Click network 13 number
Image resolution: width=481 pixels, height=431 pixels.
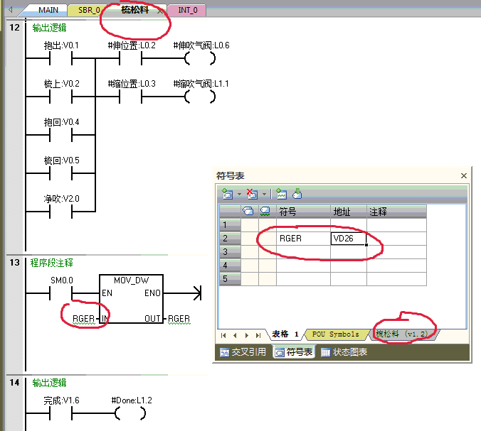coord(14,262)
